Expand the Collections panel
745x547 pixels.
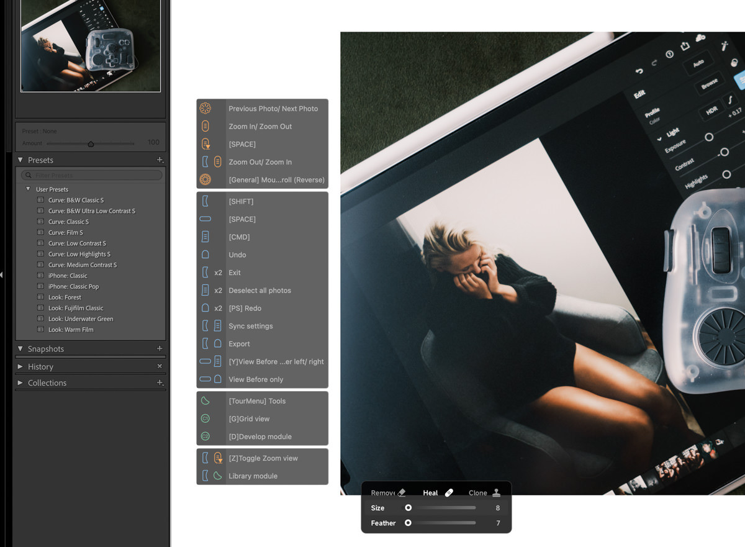tap(20, 383)
